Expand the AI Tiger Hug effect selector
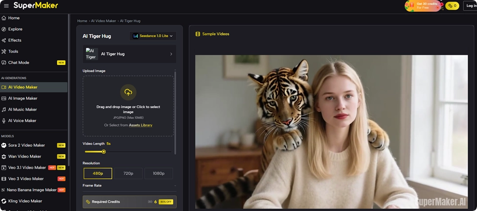The width and height of the screenshot is (477, 211). (x=129, y=54)
